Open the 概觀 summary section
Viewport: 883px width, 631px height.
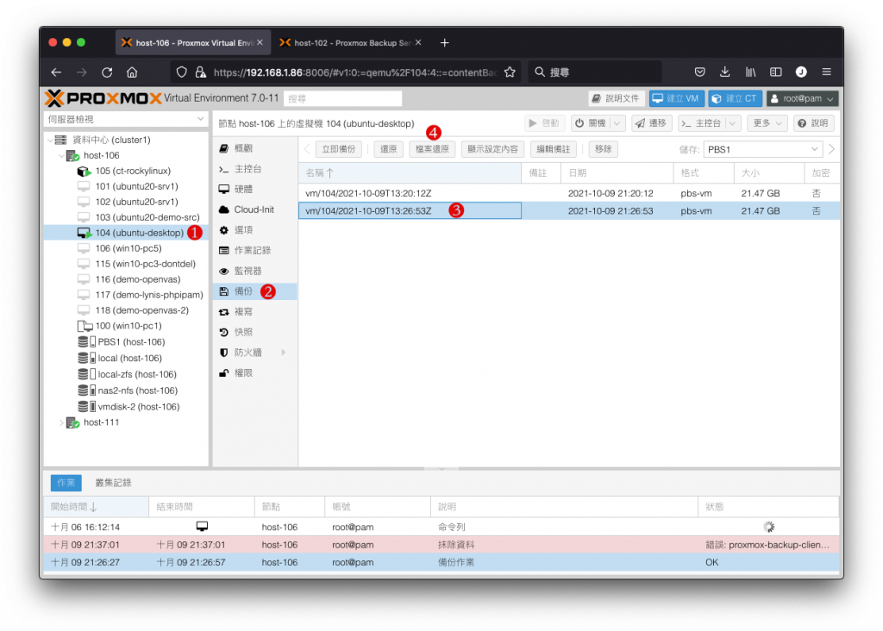pyautogui.click(x=254, y=148)
